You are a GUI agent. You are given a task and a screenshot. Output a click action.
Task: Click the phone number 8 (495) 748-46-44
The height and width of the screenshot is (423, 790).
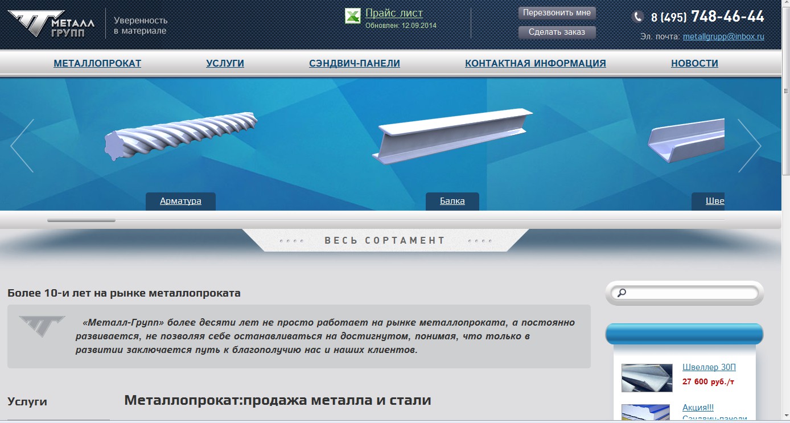(x=707, y=17)
